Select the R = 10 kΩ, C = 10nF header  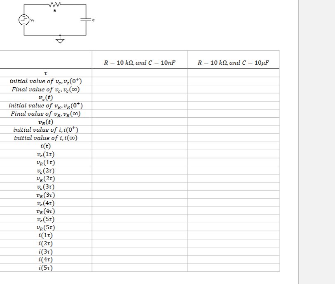pos(139,62)
